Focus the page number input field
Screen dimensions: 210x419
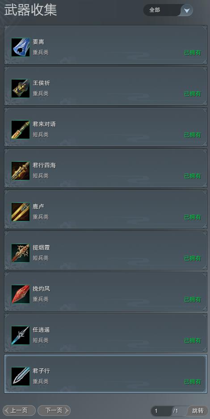161,411
